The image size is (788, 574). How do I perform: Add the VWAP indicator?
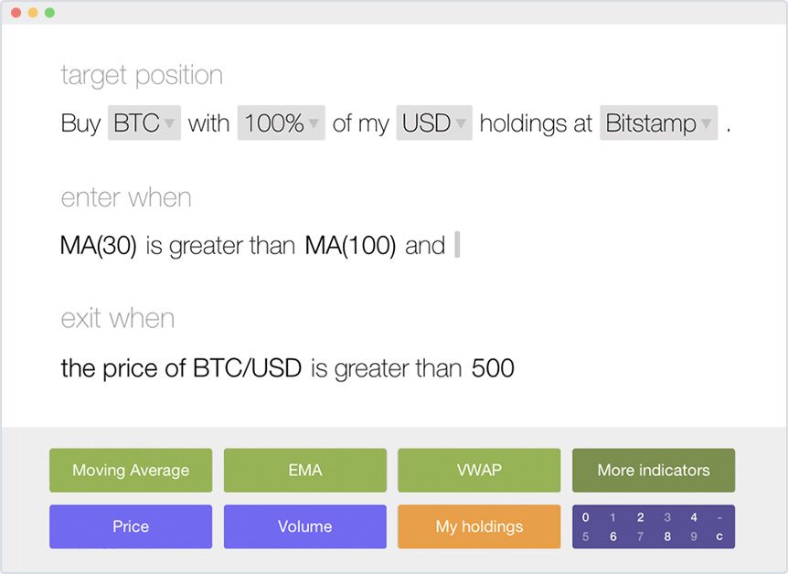click(479, 470)
